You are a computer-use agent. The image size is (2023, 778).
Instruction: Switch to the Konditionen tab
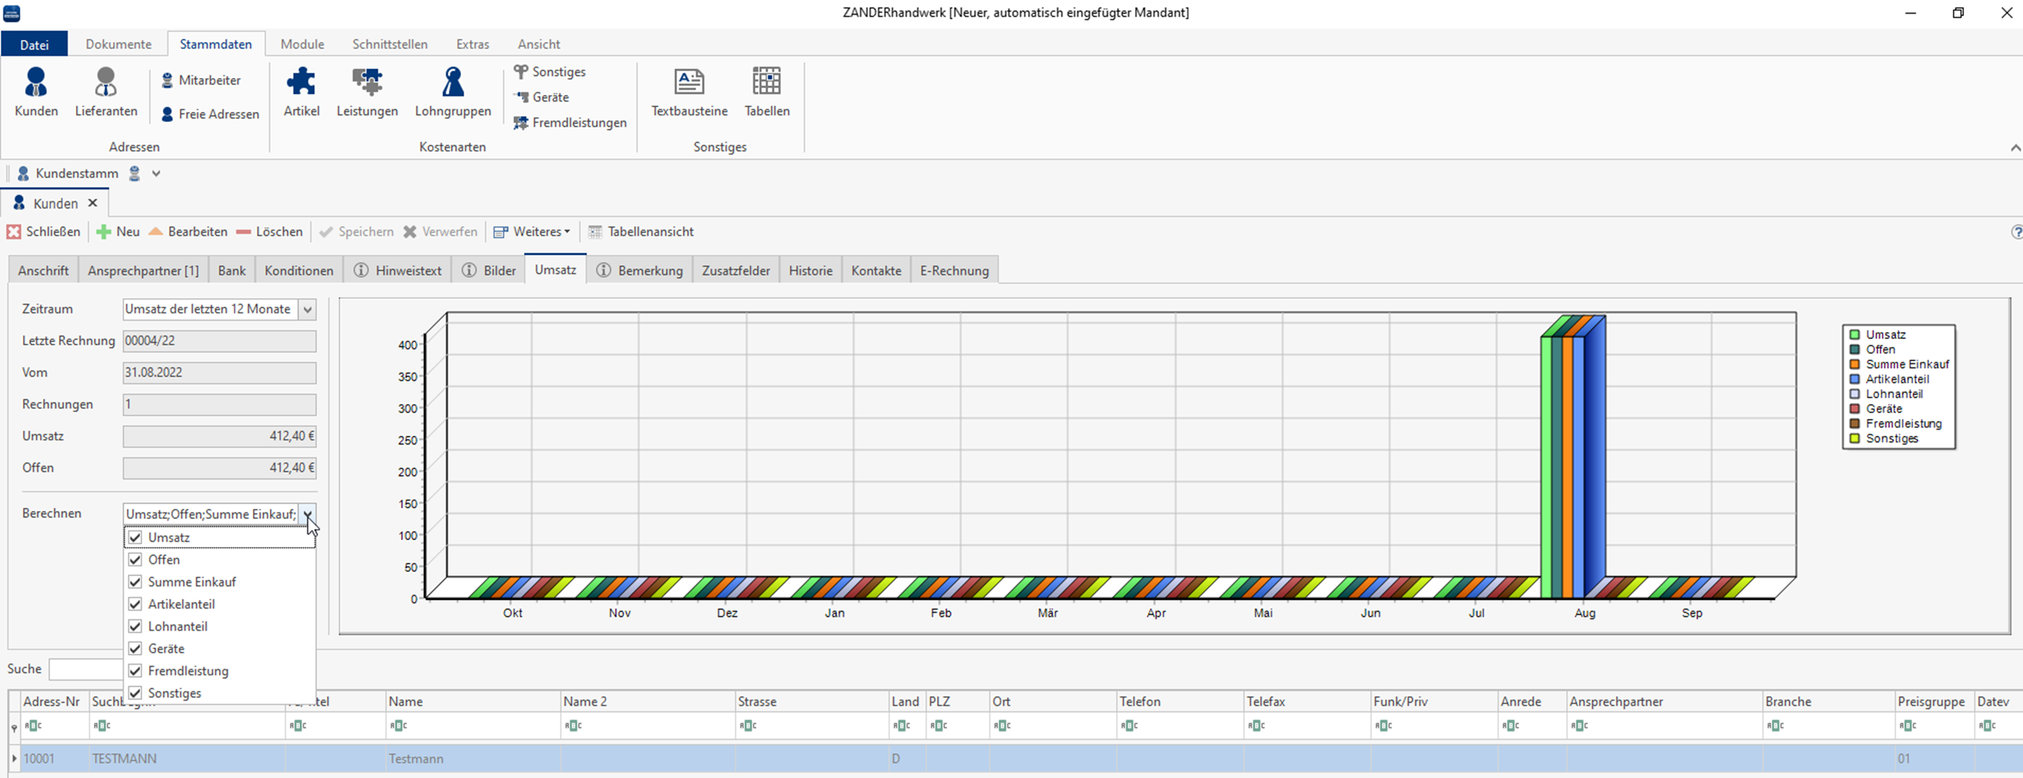pyautogui.click(x=298, y=271)
